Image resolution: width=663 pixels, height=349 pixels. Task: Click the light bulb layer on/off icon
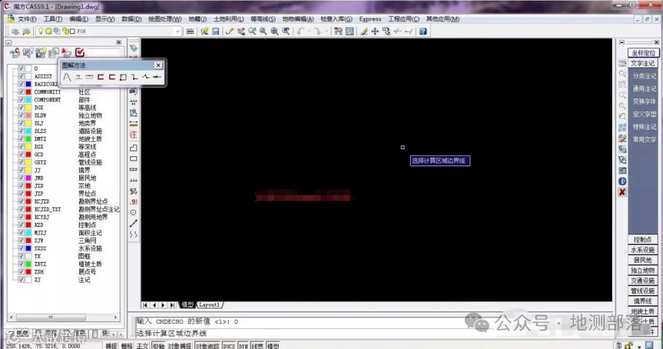pos(41,31)
